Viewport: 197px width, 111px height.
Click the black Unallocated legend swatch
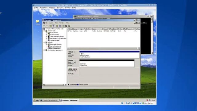click(x=68, y=84)
